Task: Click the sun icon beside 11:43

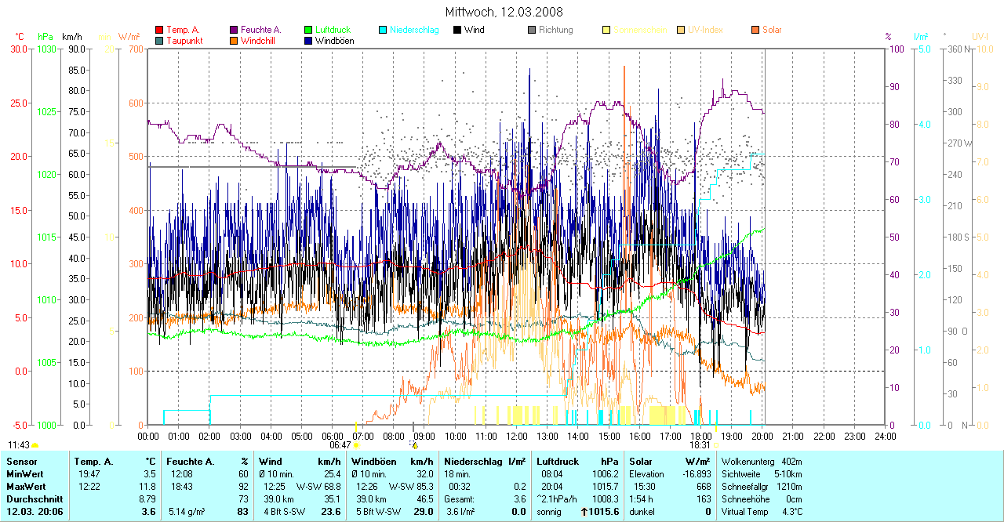Action: click(x=35, y=444)
